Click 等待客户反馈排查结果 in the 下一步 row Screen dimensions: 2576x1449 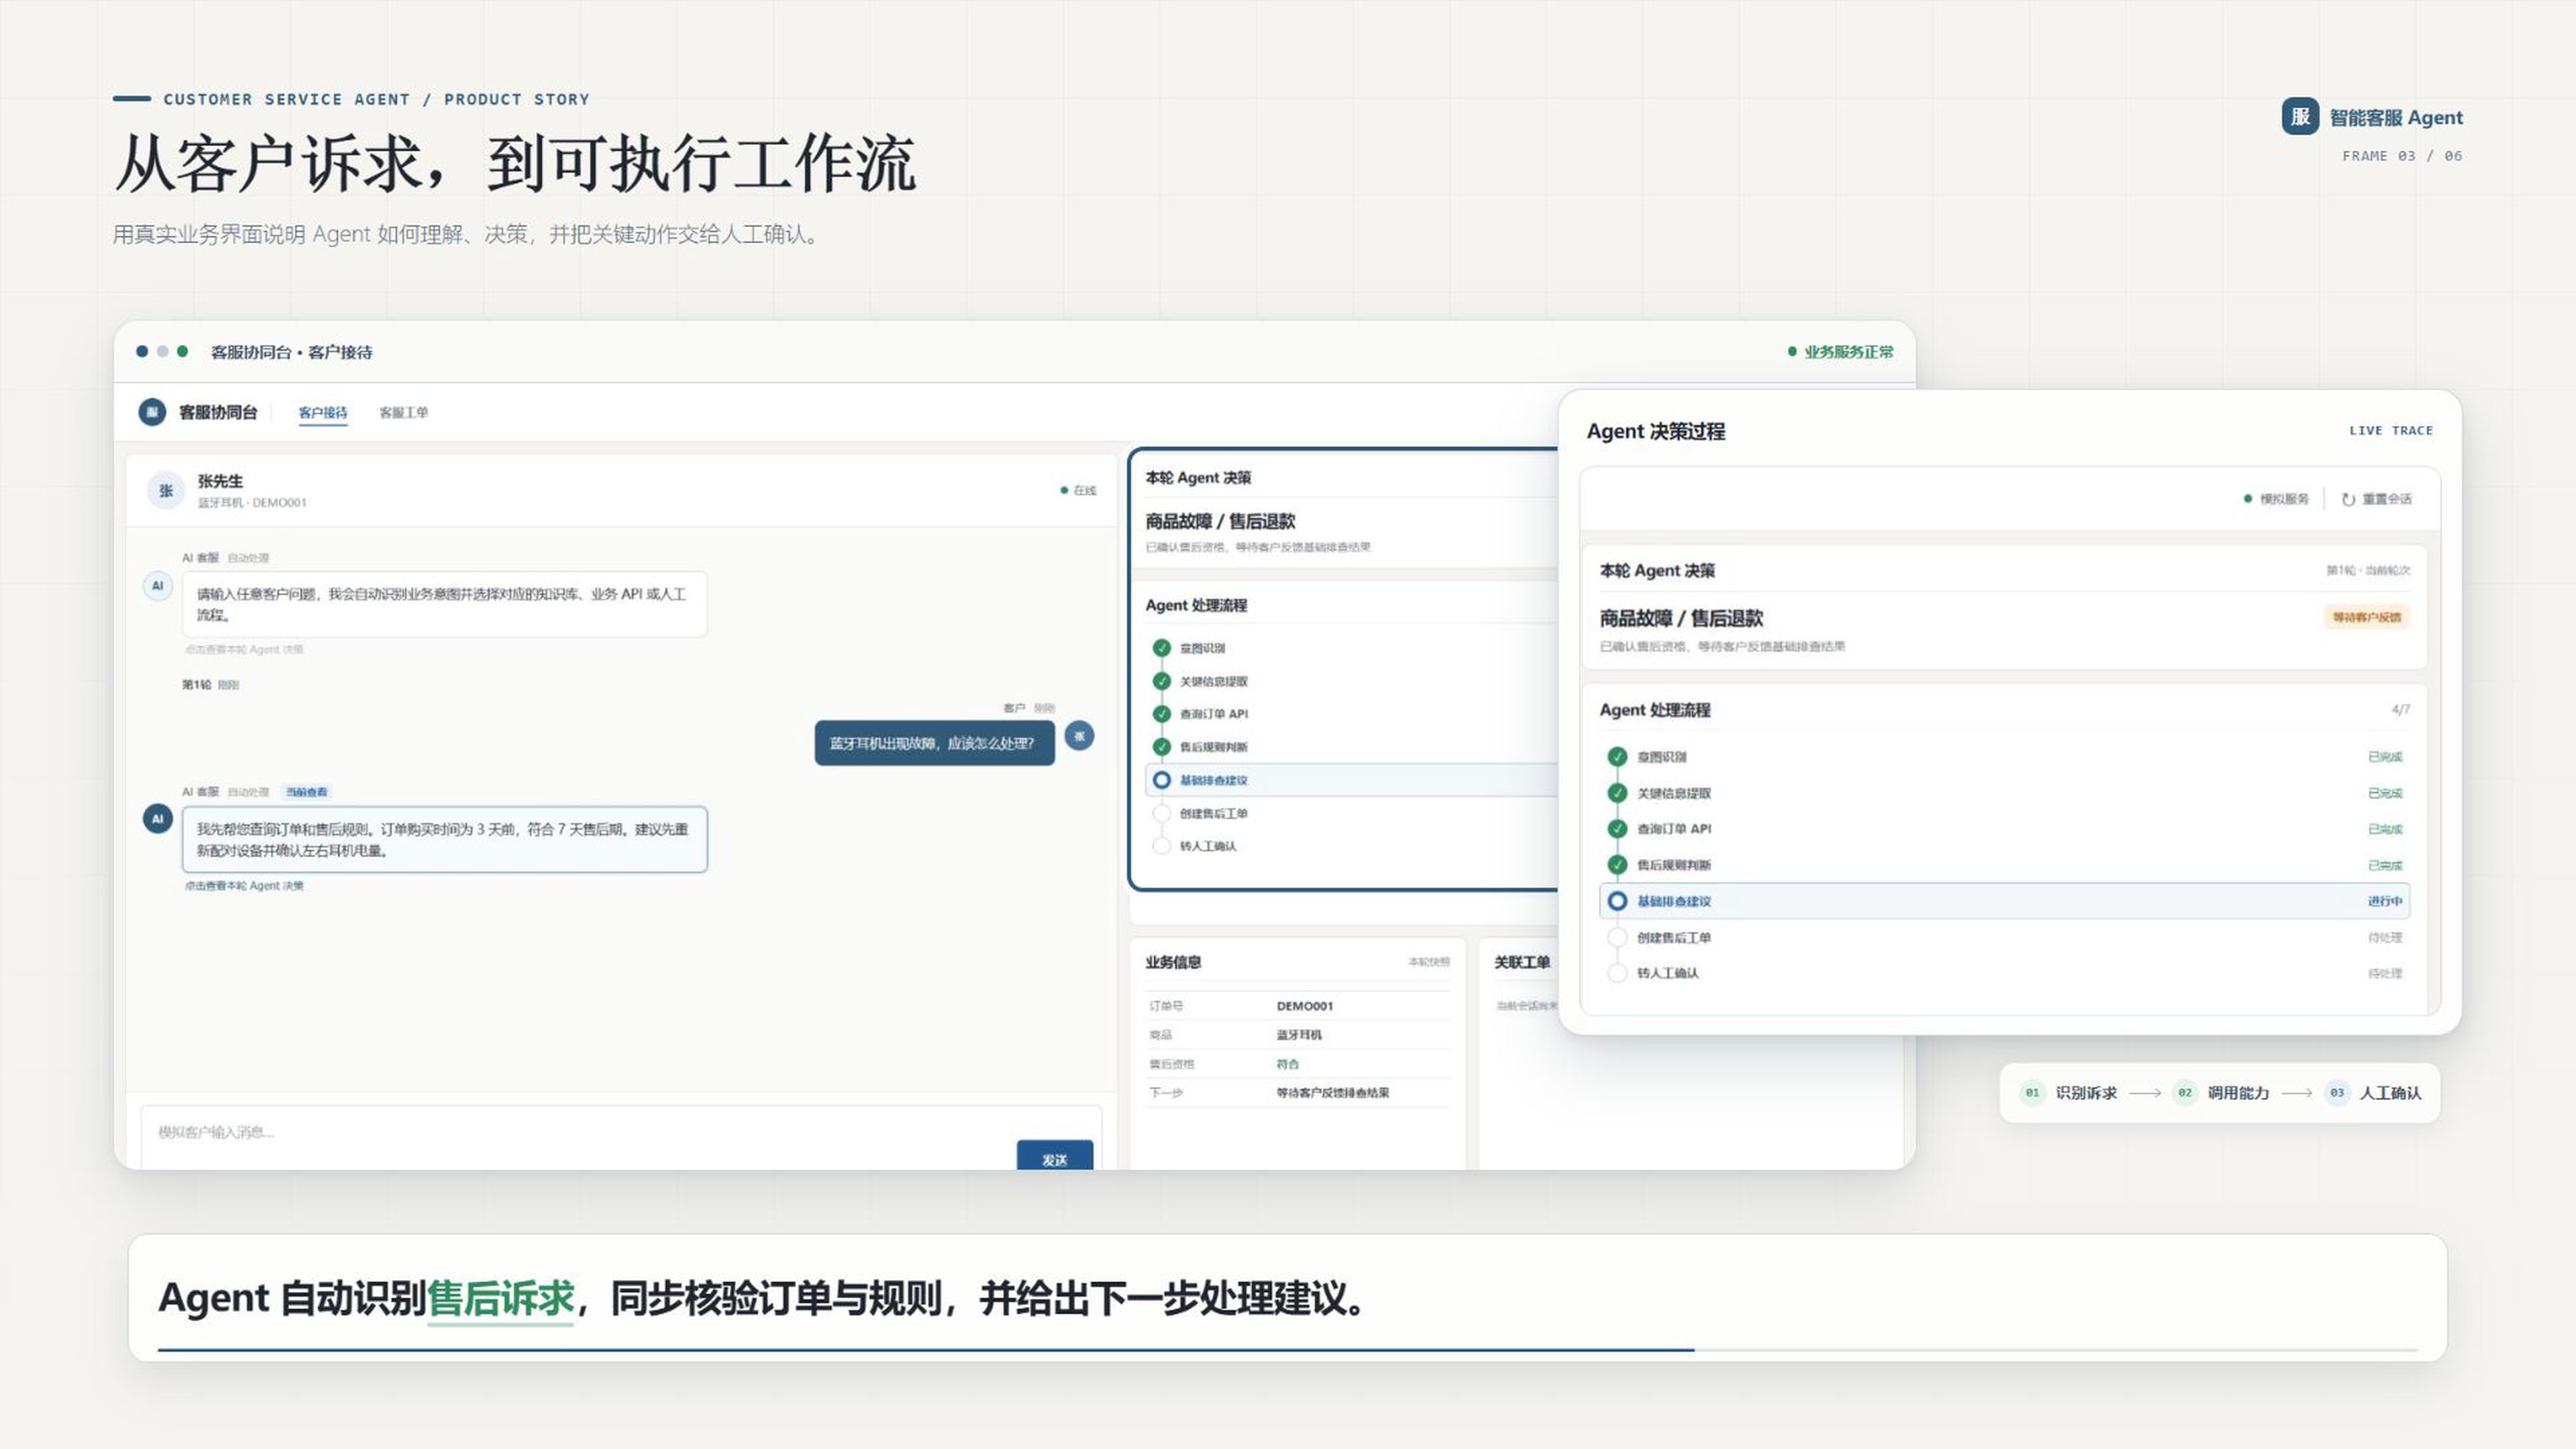1332,1093
